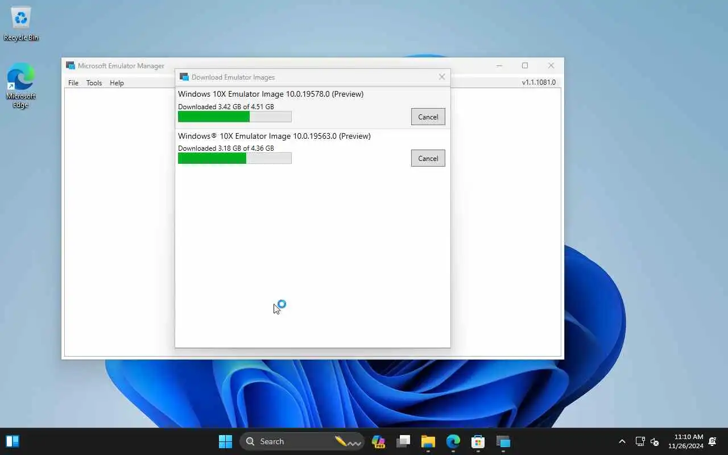Image resolution: width=728 pixels, height=455 pixels.
Task: Open the Help menu in Emulator Manager
Action: (x=117, y=82)
